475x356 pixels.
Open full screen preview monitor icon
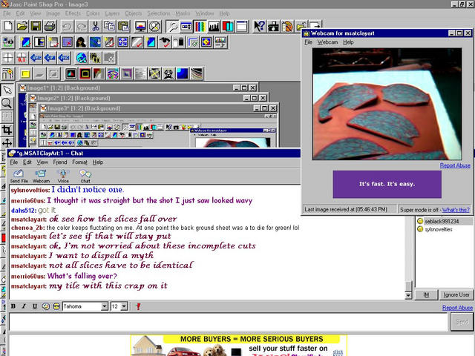140,27
